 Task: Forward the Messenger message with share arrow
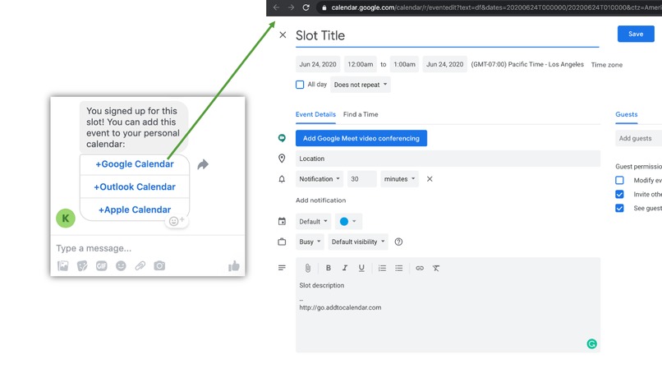click(203, 164)
